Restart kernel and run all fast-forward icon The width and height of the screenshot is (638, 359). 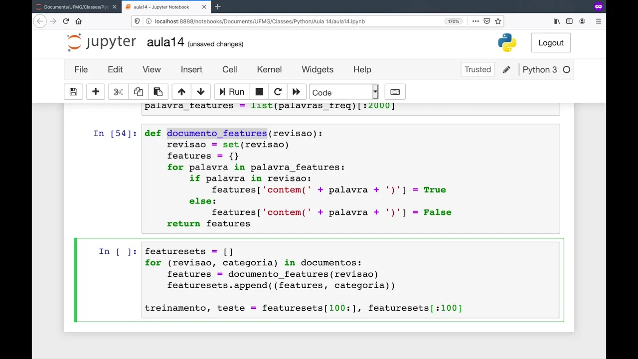pos(296,92)
